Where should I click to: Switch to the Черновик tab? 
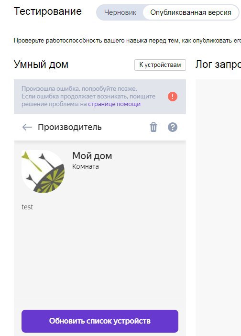[x=120, y=12]
